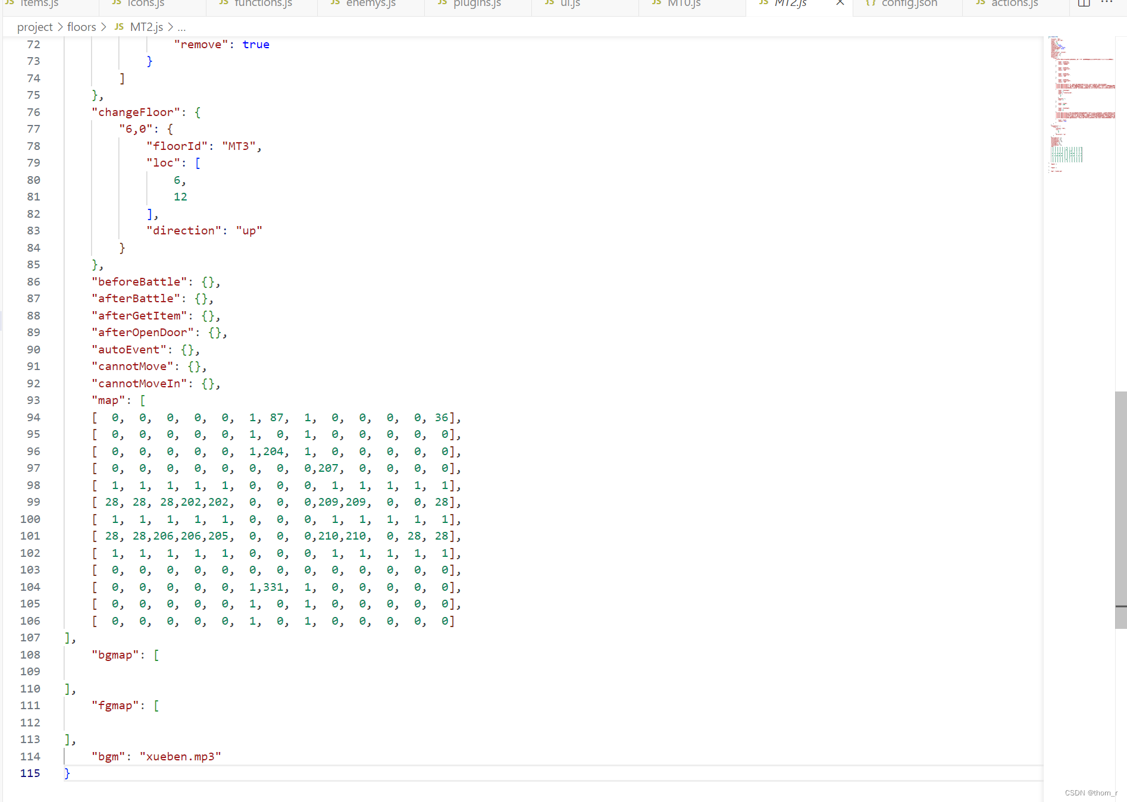
Task: Click the "loc" key on line 79
Action: coord(163,163)
